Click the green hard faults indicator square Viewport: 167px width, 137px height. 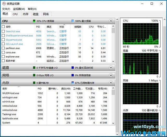point(34,83)
